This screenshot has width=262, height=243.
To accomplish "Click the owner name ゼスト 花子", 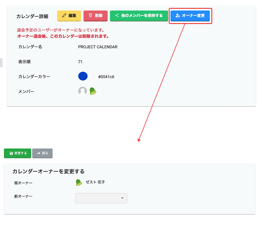I will [95, 182].
